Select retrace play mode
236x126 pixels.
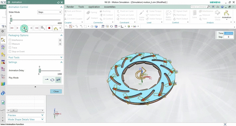pos(58,80)
